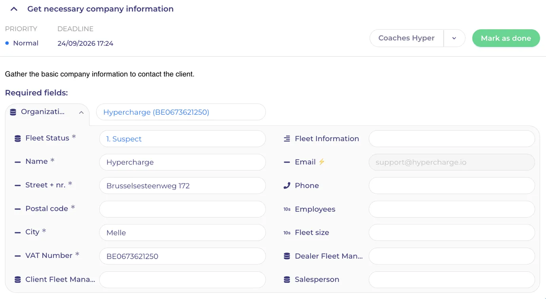546x299 pixels.
Task: Open the Fleet Status field '1. Suspect'
Action: 182,139
